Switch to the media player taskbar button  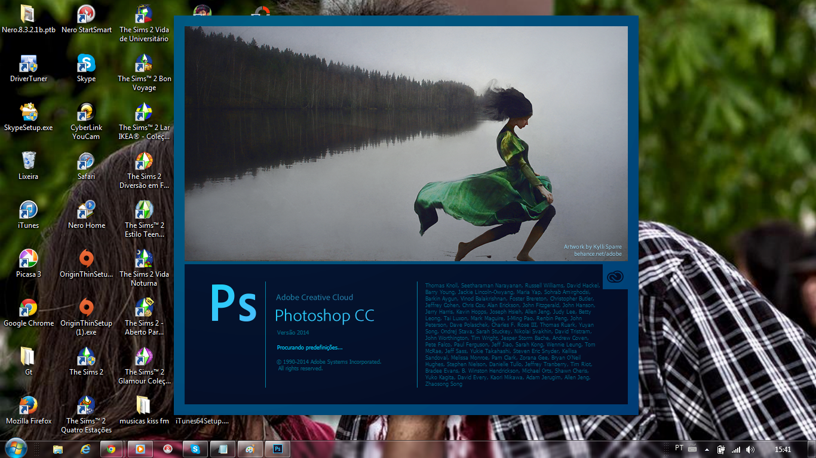click(140, 449)
